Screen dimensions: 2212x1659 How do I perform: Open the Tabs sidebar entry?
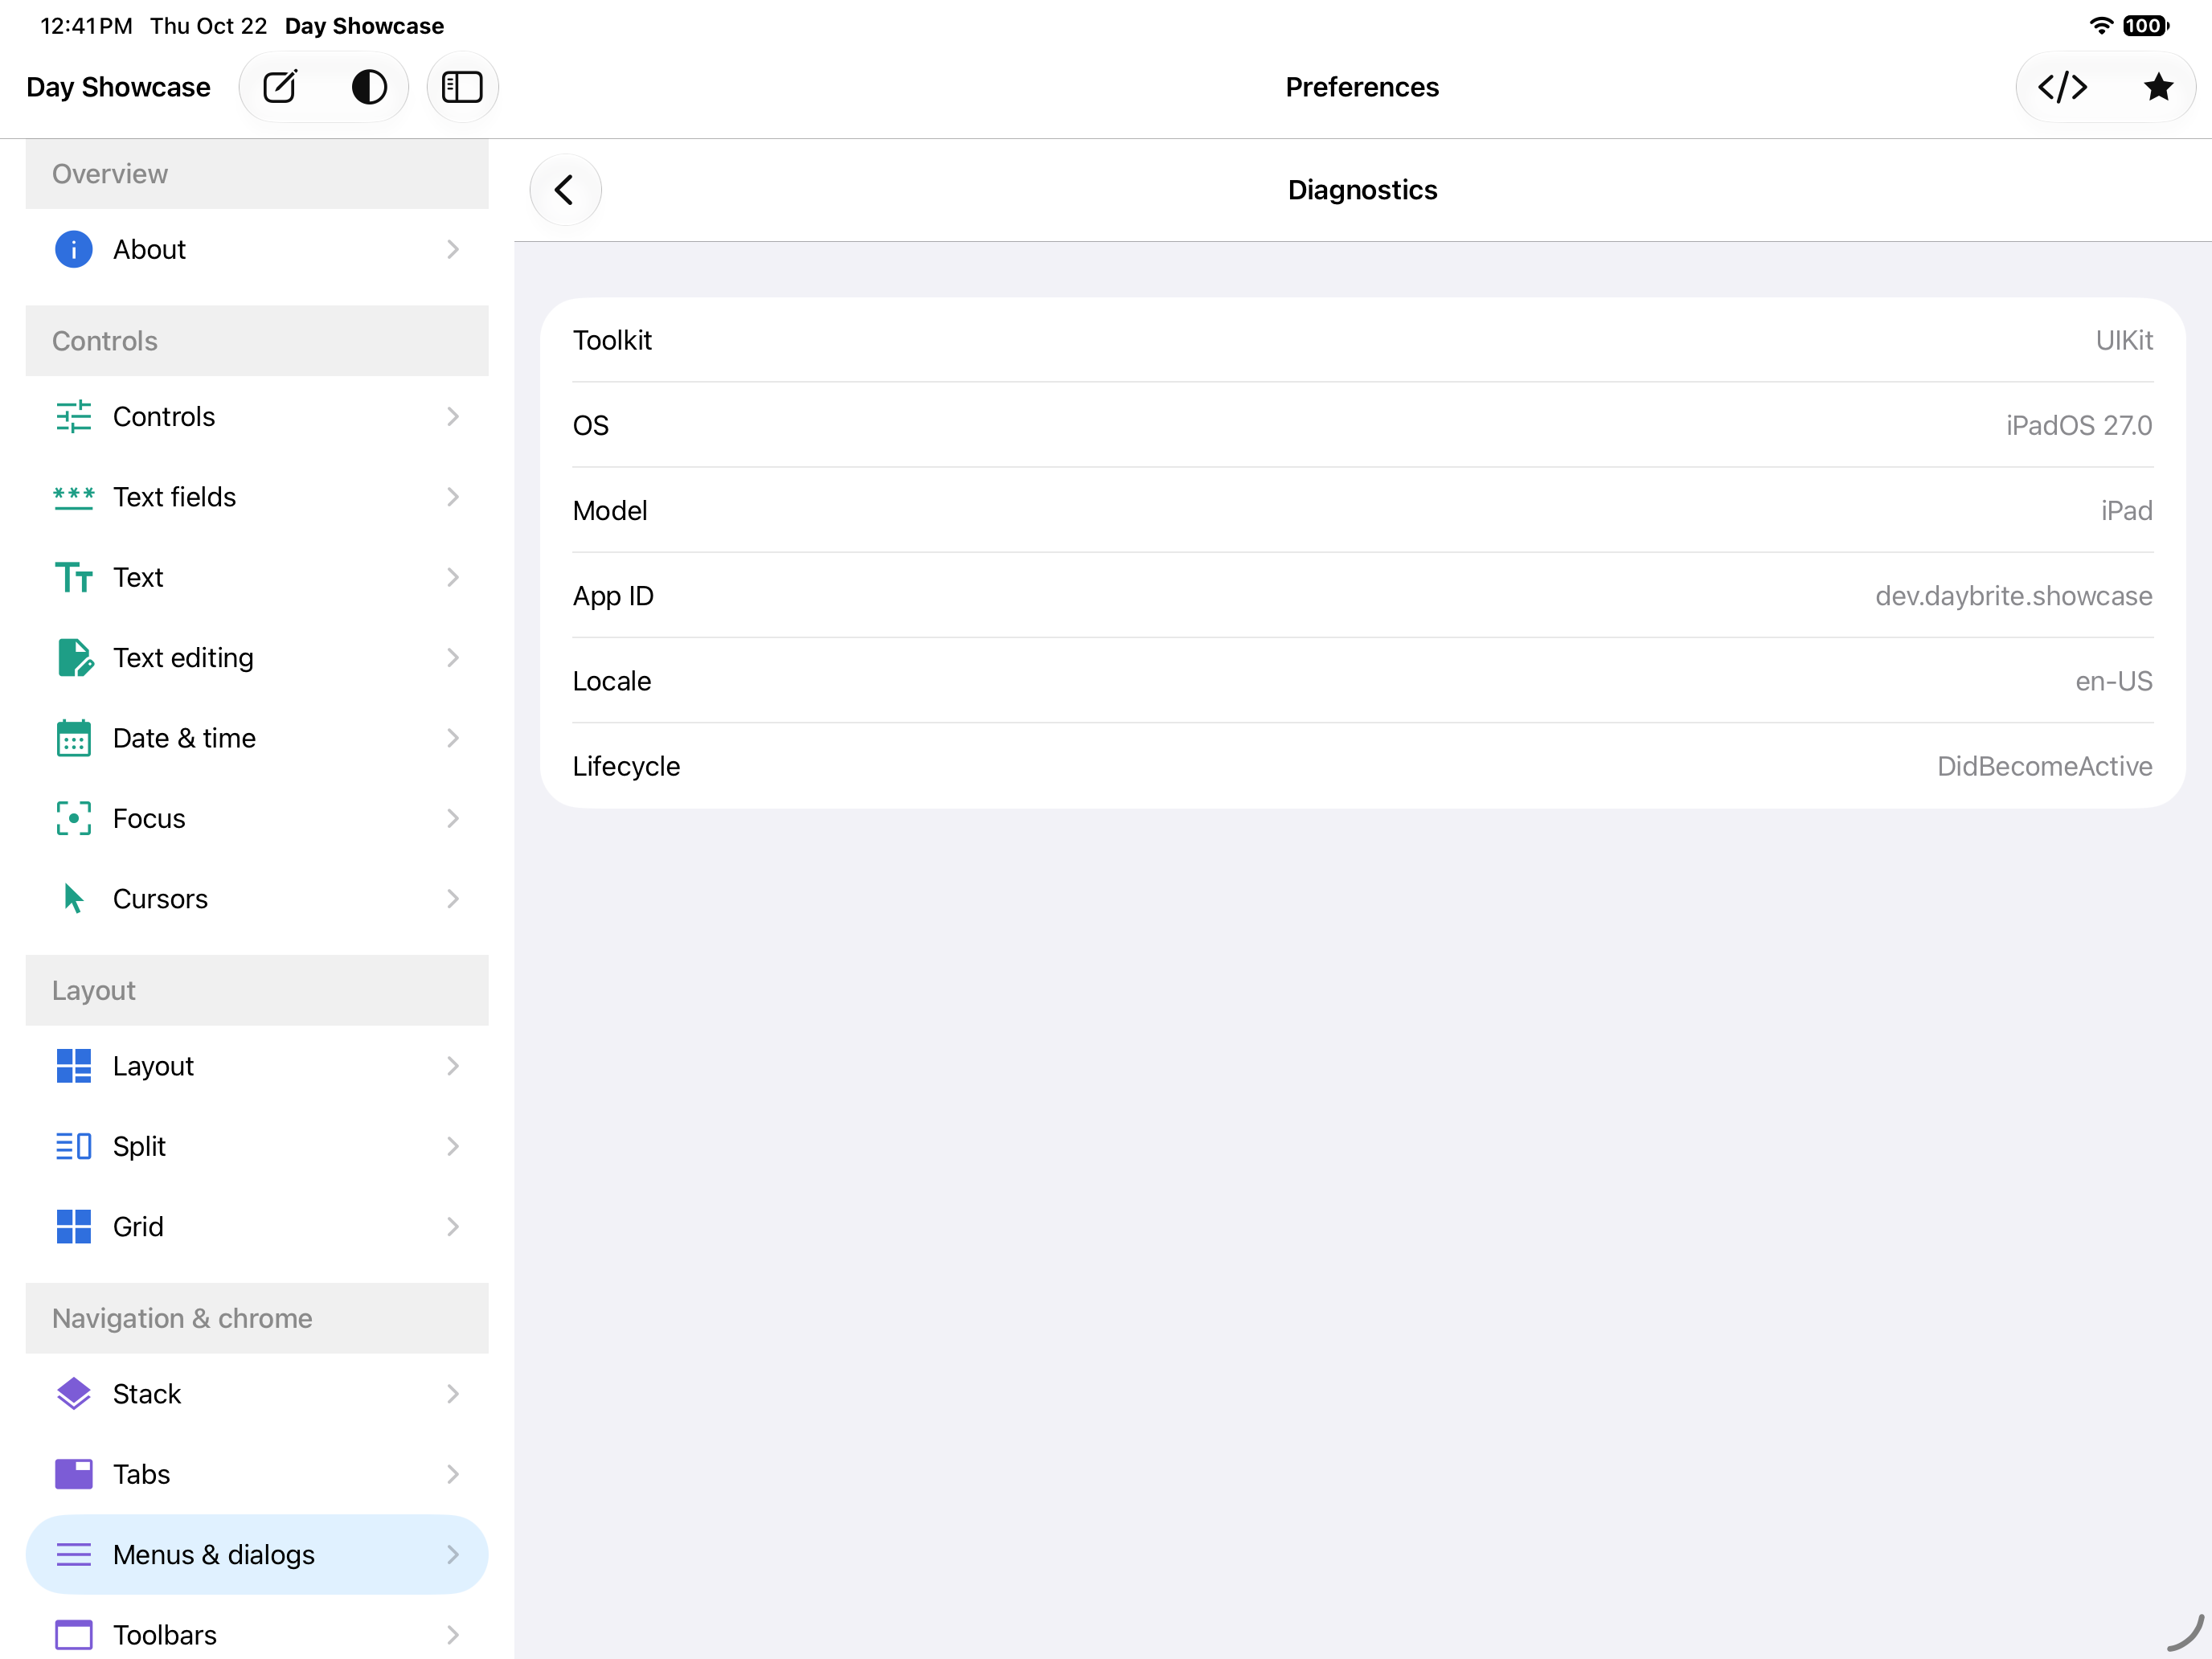pos(257,1474)
